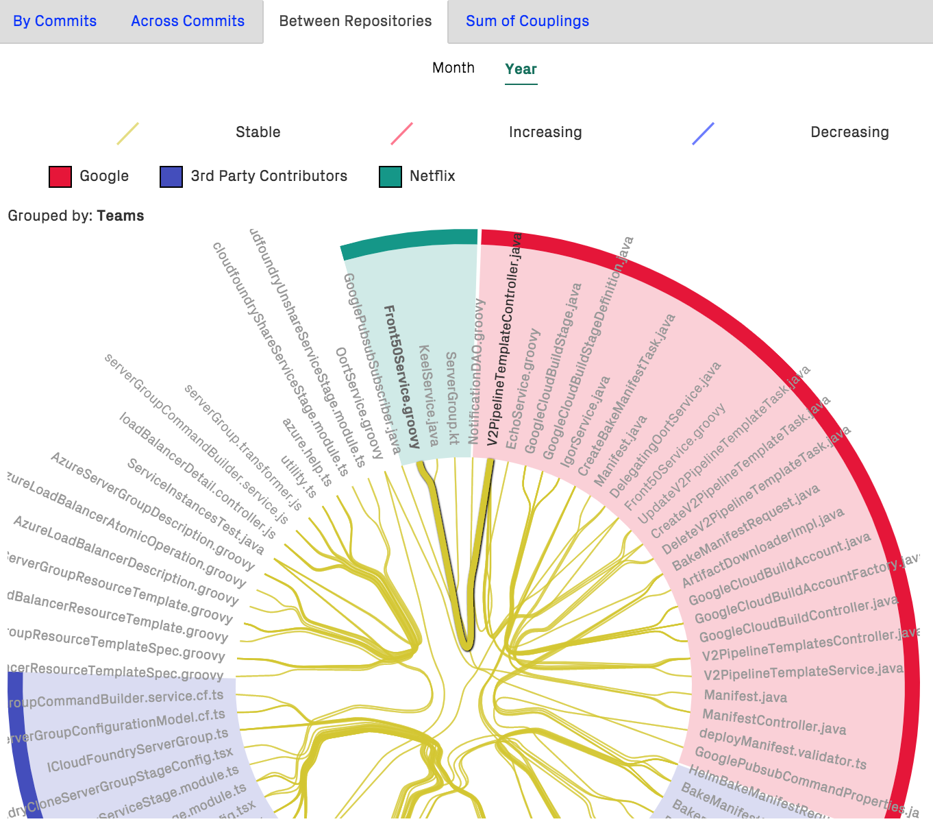Select the GoogleCloudBuildStage.java node
Image resolution: width=933 pixels, height=826 pixels.
[x=553, y=368]
